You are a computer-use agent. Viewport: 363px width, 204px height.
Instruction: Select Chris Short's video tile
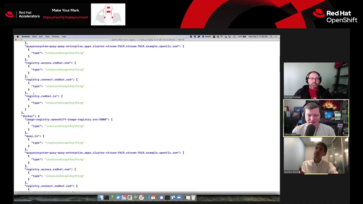click(x=316, y=118)
